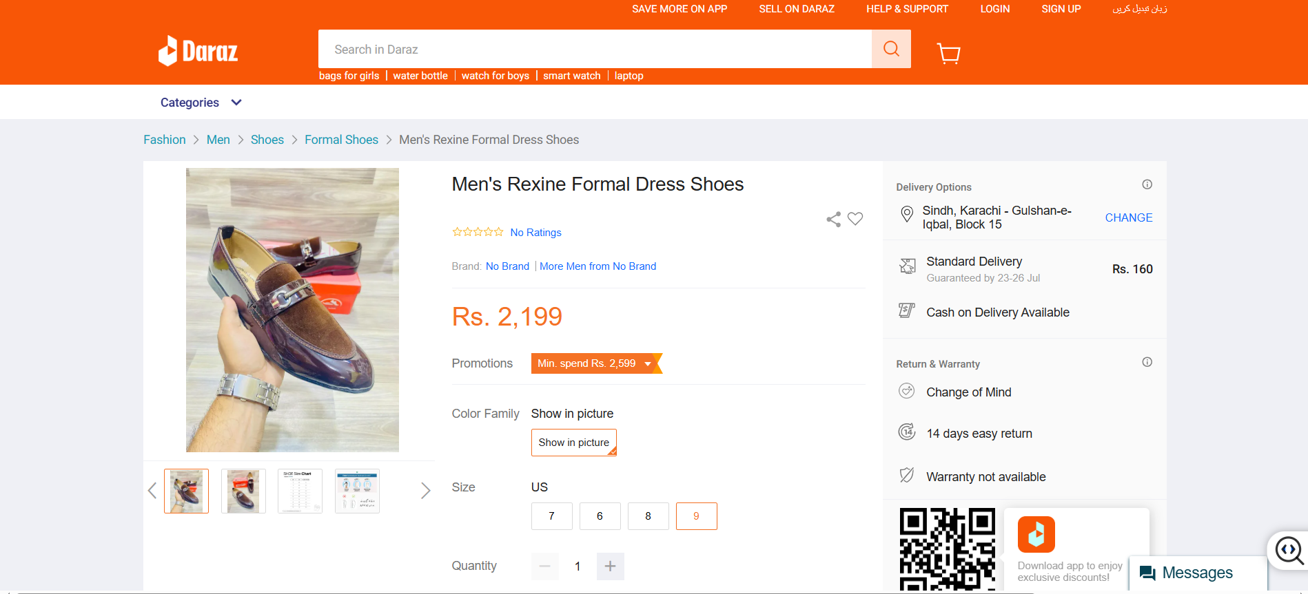Show next thumbnails with right arrow

(x=425, y=491)
